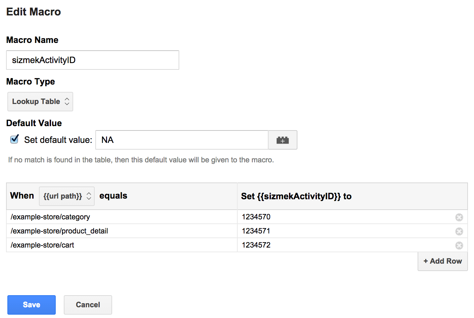Edit the /example-store/cart path cell

[x=122, y=245]
